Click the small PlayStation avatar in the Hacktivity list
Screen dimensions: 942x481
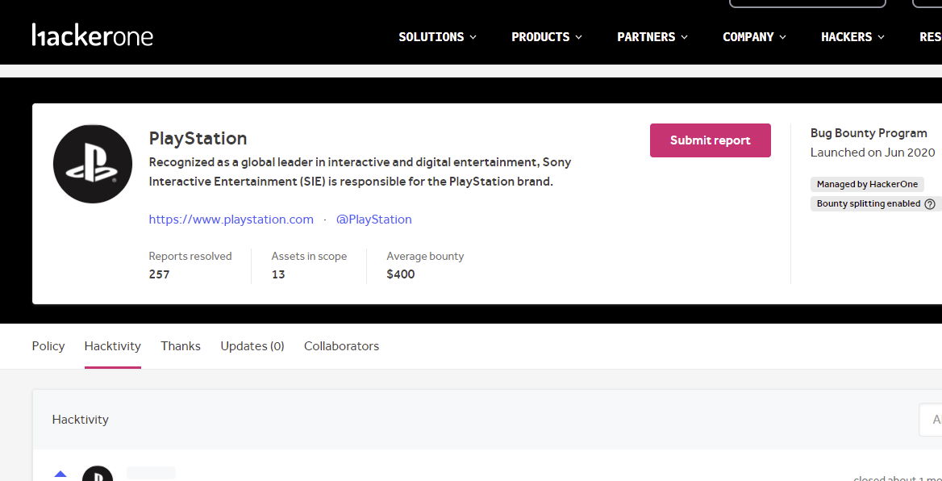(x=98, y=475)
